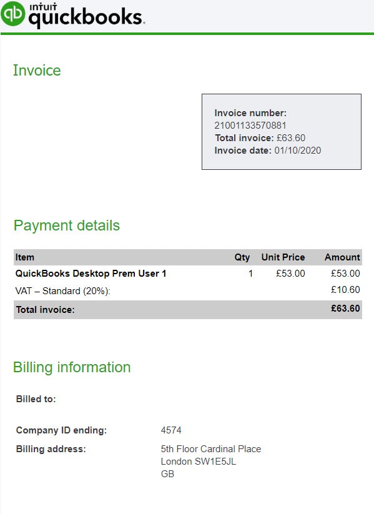Viewport: 374px width, 514px height.
Task: Click the Payment details heading
Action: click(67, 225)
